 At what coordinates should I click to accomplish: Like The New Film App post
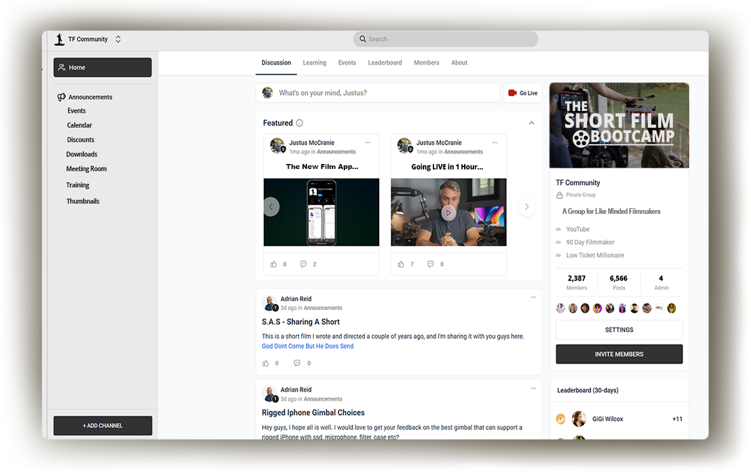274,264
